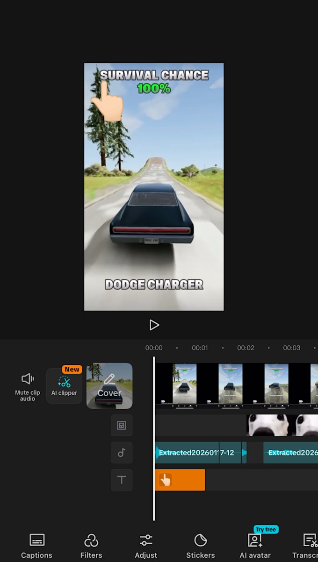Select first Extracted2026 audio clip
The image size is (318, 562).
coord(187,453)
